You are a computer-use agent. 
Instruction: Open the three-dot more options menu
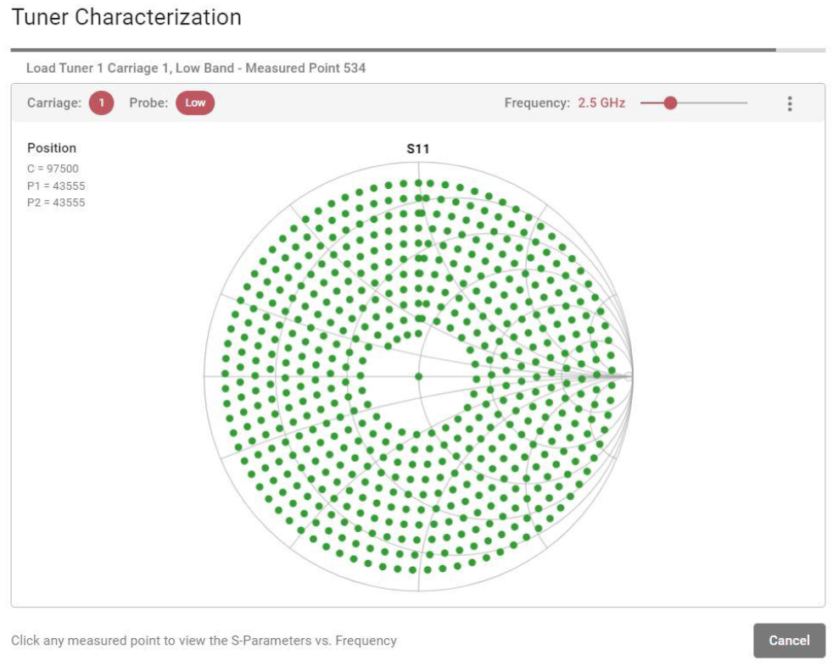(790, 103)
